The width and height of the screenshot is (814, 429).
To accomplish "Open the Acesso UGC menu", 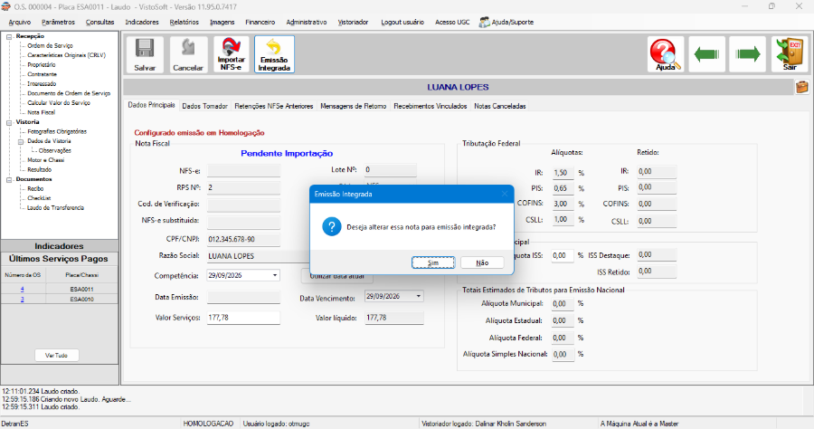I will point(452,23).
